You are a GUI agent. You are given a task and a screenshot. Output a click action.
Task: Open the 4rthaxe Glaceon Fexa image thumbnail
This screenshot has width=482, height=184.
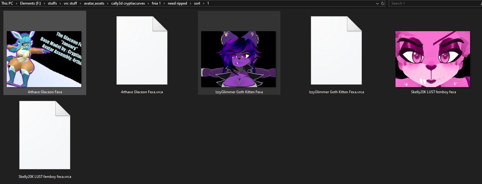pyautogui.click(x=44, y=59)
